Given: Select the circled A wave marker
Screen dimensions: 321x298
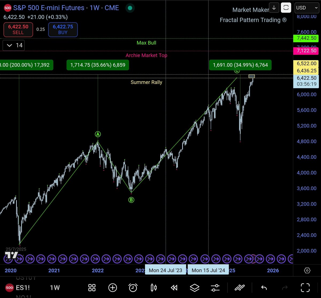Looking at the screenshot, I should [x=98, y=134].
